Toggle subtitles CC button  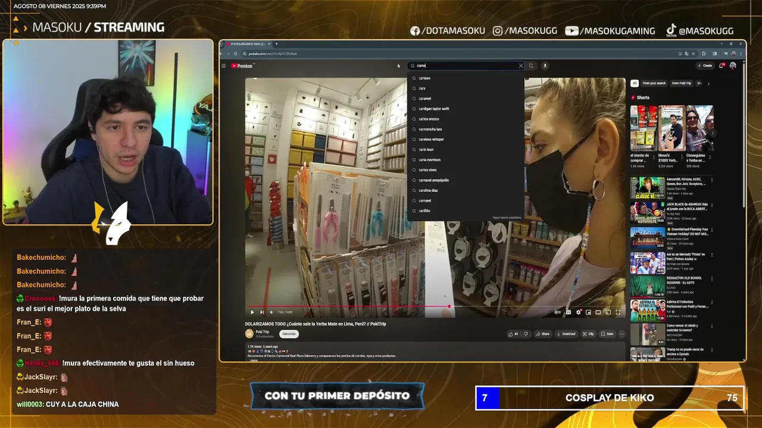(569, 312)
